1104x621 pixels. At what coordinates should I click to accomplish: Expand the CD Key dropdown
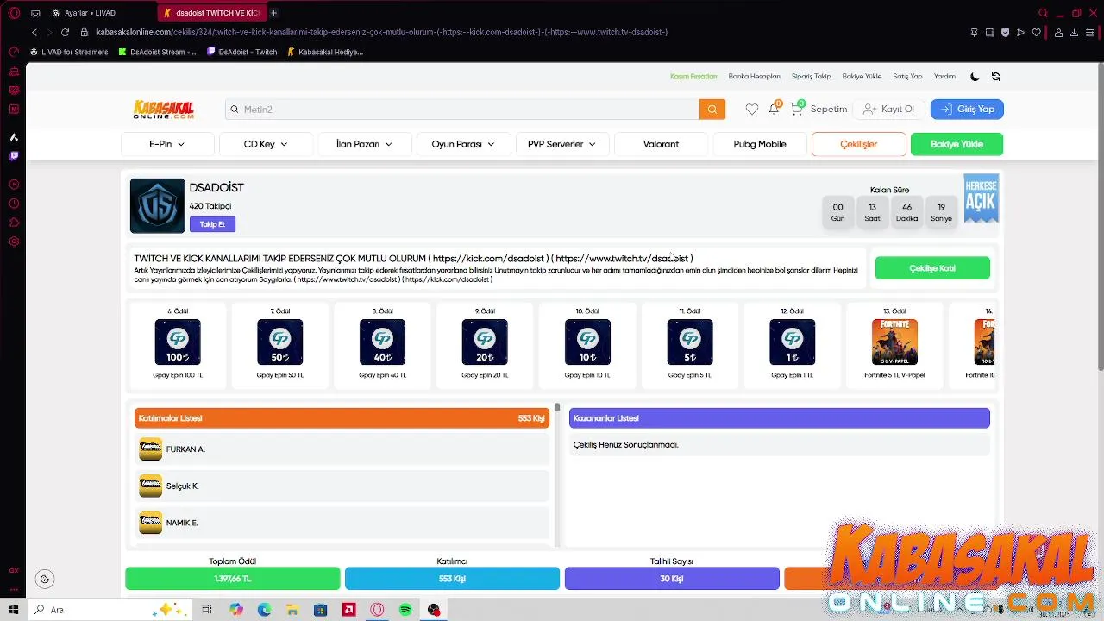pos(266,144)
